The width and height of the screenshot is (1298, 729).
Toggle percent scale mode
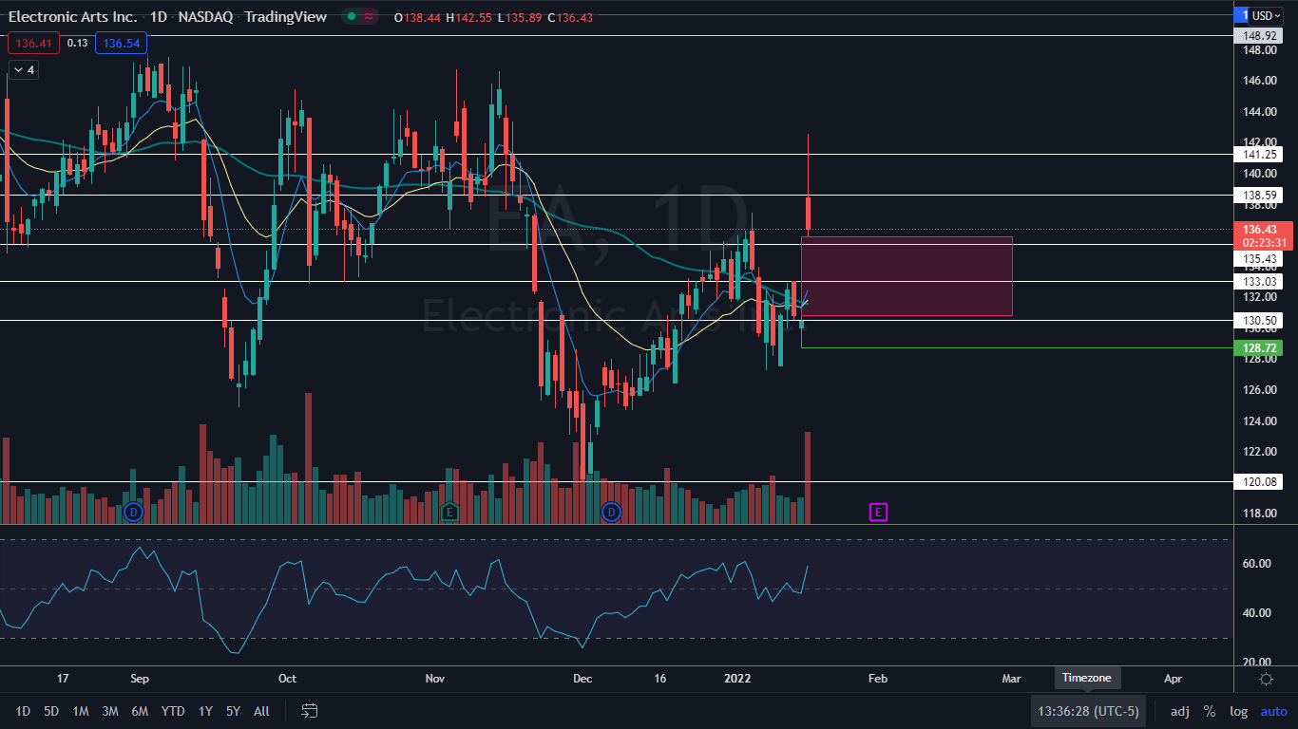tap(1209, 711)
